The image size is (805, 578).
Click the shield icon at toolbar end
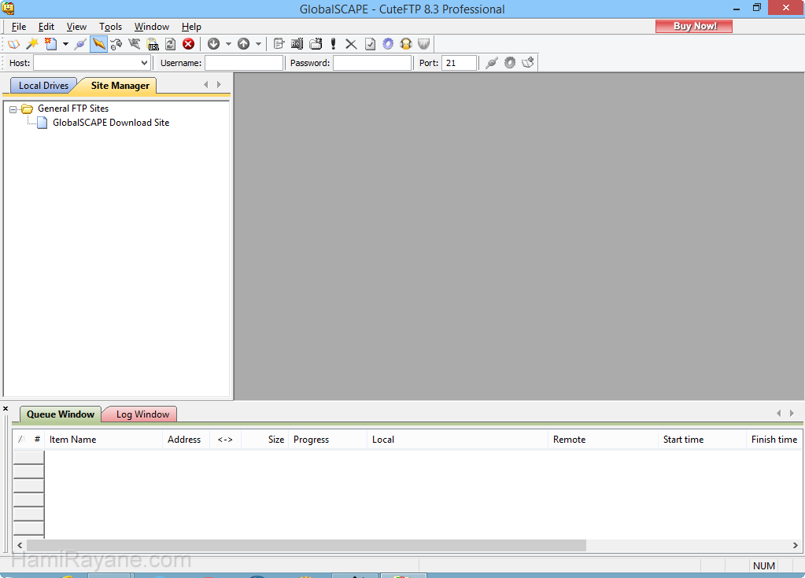pos(423,44)
